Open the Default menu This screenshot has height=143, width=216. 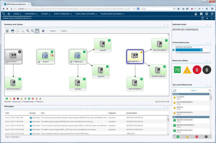coord(17,14)
